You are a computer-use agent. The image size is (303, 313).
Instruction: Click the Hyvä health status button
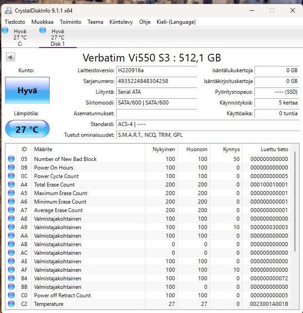[x=27, y=90]
